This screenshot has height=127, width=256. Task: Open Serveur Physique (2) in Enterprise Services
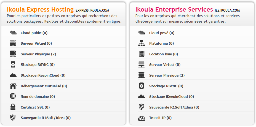click(167, 75)
